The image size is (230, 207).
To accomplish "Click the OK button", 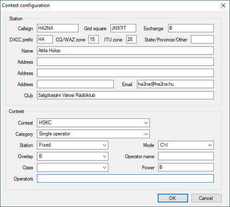I will [x=173, y=198].
